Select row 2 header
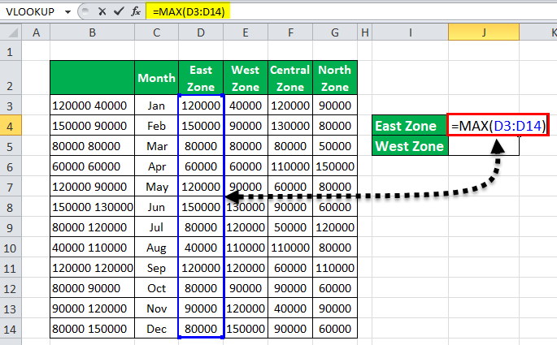 11,78
